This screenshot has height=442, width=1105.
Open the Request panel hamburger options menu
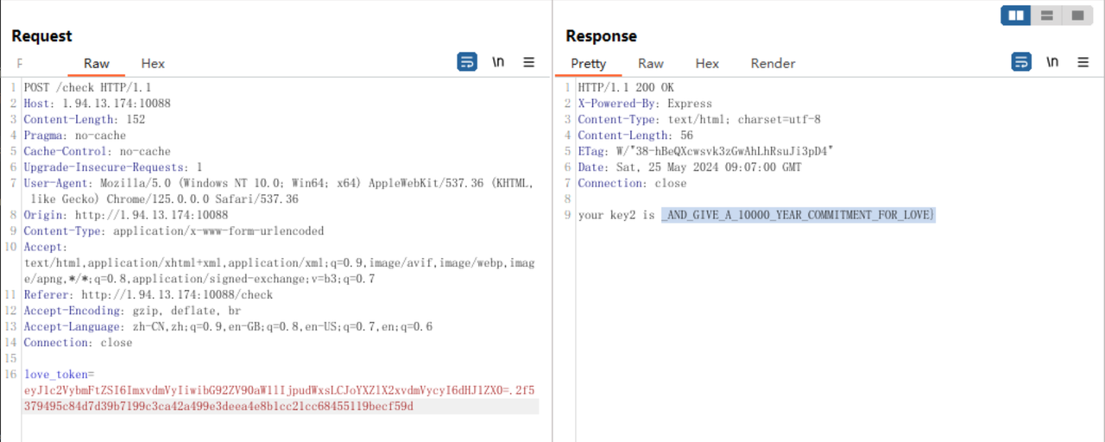pos(529,62)
